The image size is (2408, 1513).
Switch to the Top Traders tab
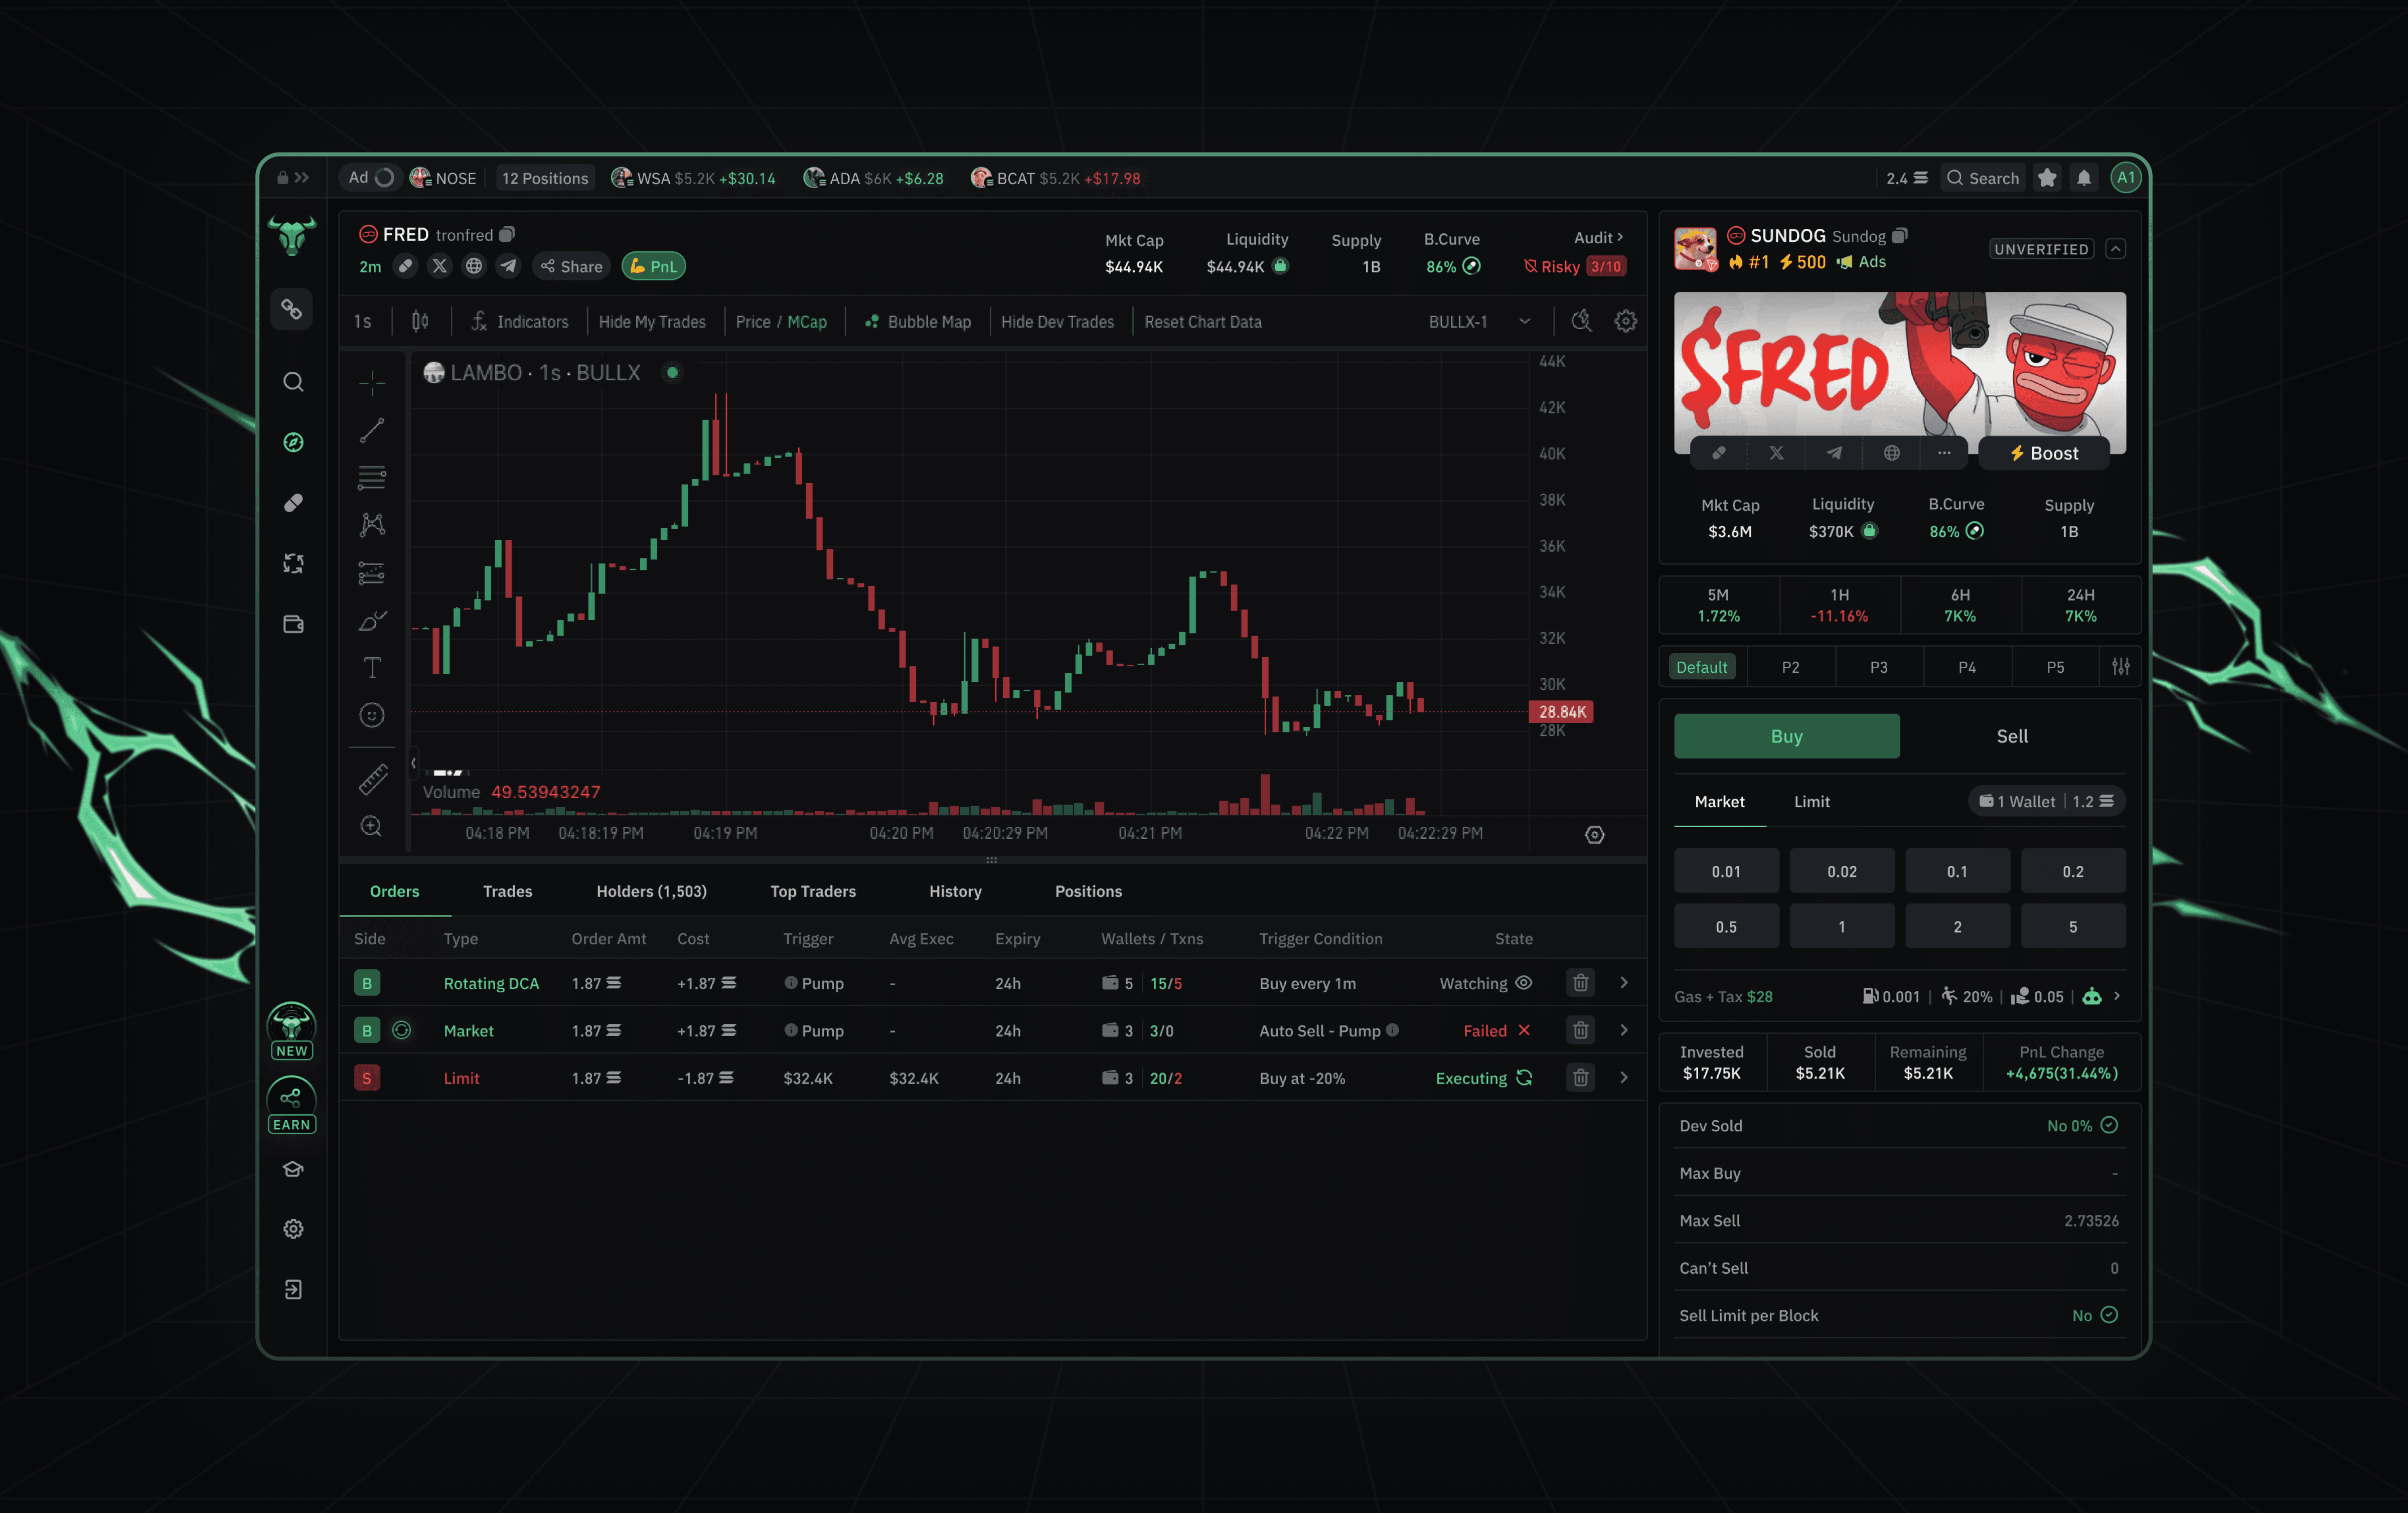812,891
